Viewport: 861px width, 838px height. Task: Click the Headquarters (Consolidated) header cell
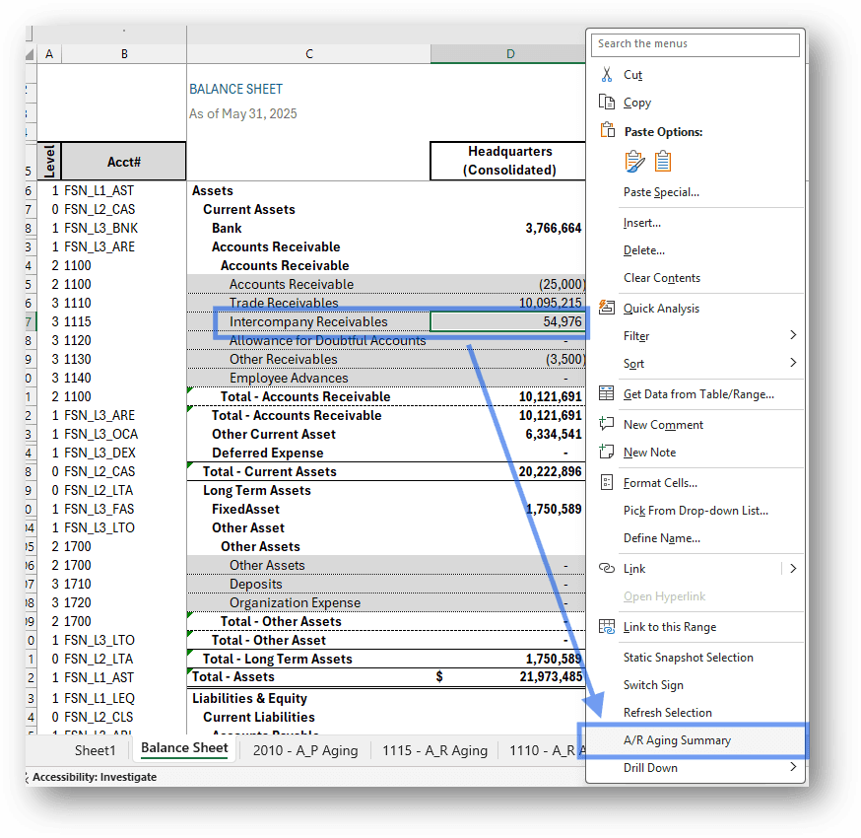coord(508,161)
